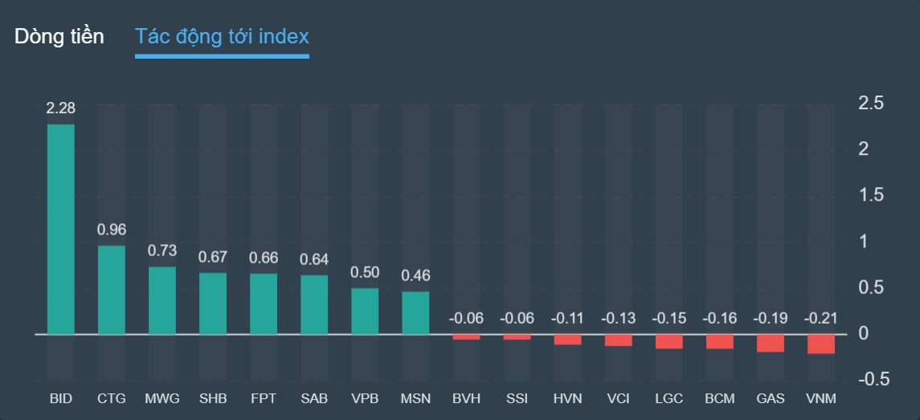Click the BCM negative bar
The image size is (920, 420).
click(720, 341)
